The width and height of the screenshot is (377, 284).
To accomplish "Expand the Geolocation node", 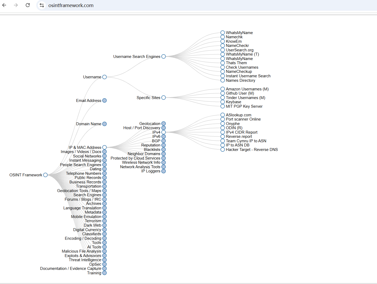I will 164,124.
